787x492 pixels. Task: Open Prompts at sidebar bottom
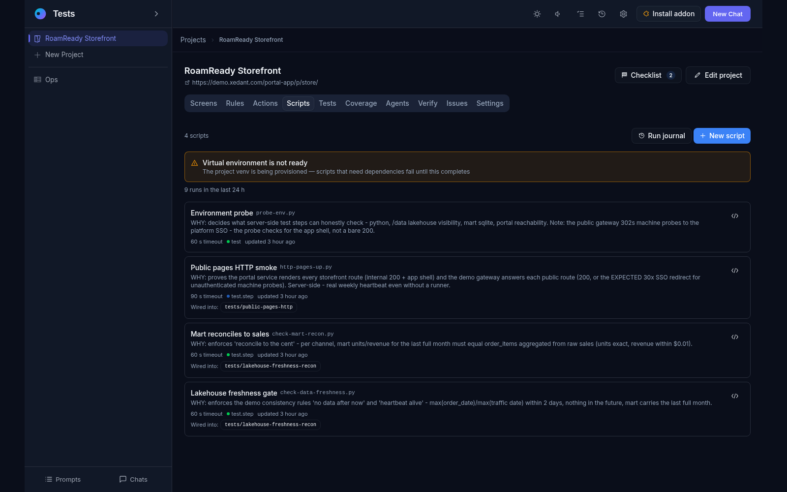click(63, 479)
